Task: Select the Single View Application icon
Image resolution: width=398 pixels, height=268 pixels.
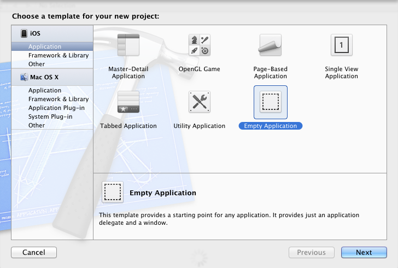Action: pyautogui.click(x=342, y=45)
